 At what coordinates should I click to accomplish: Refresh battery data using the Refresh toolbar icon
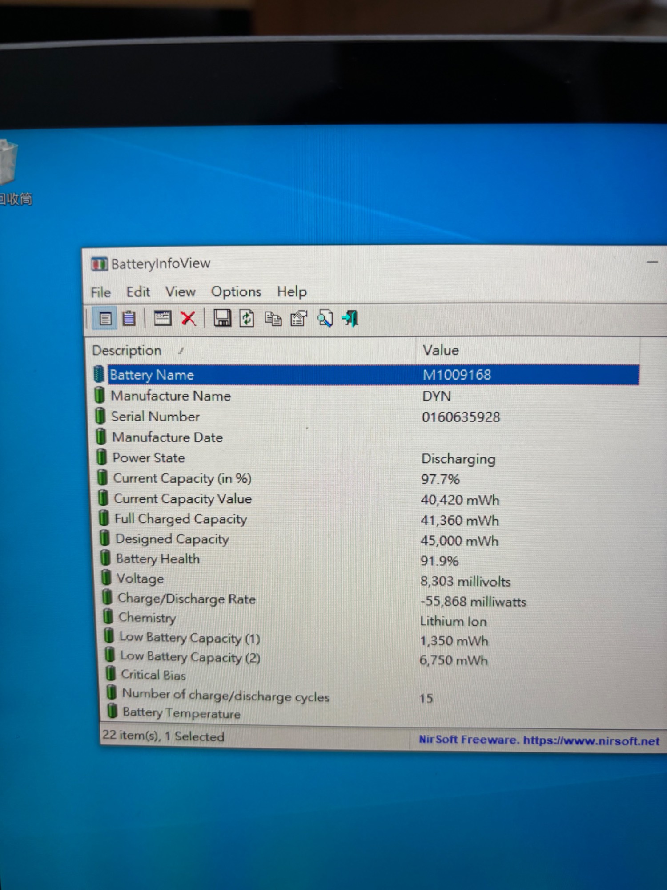247,319
